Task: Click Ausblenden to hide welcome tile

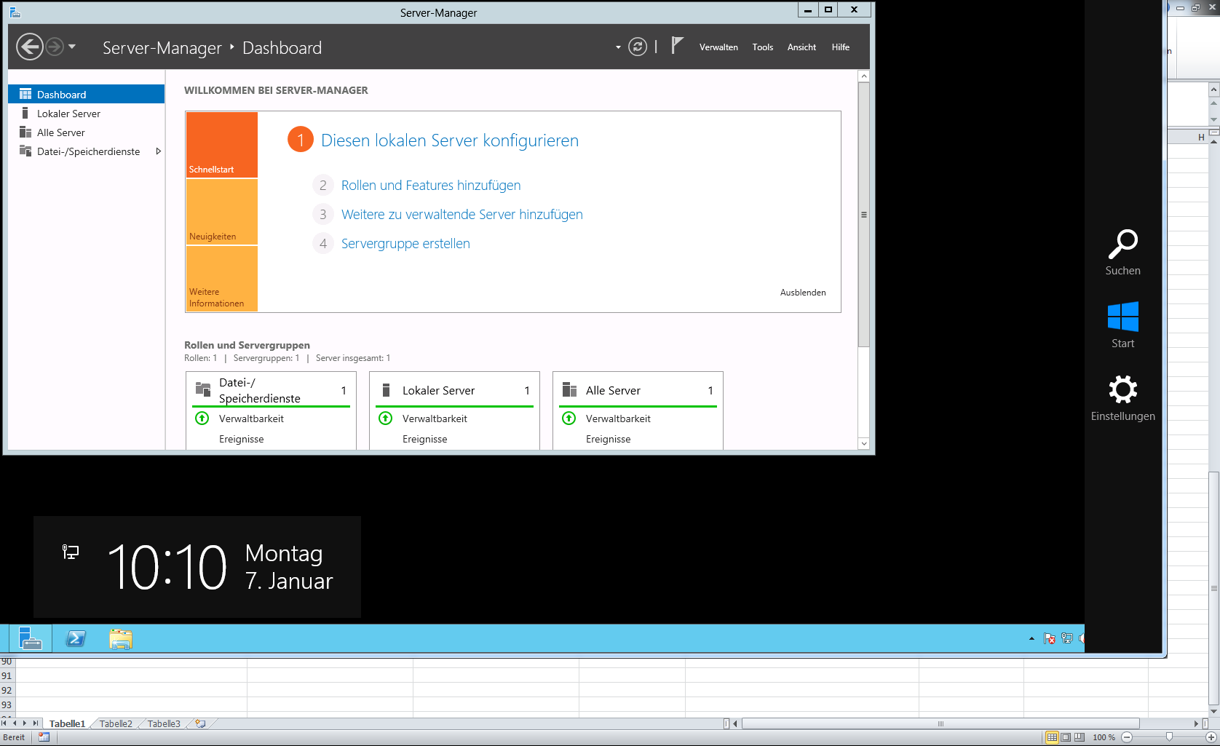Action: click(803, 293)
